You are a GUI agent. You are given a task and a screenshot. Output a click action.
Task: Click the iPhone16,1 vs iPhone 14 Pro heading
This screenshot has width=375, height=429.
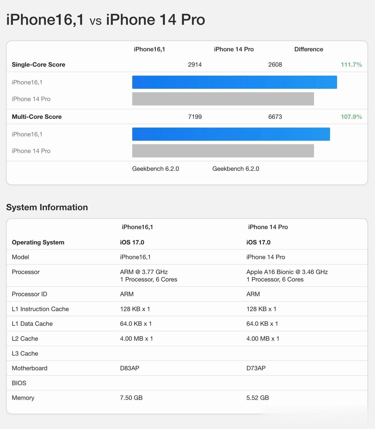pyautogui.click(x=105, y=20)
